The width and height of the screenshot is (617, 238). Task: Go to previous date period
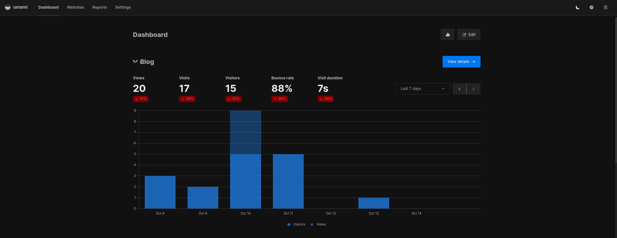459,89
